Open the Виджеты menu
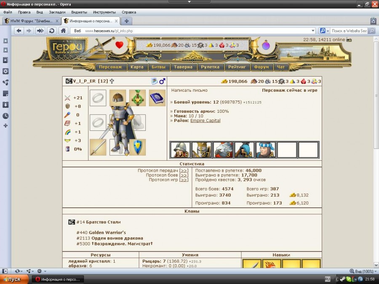The height and width of the screenshot is (284, 379). (x=79, y=12)
